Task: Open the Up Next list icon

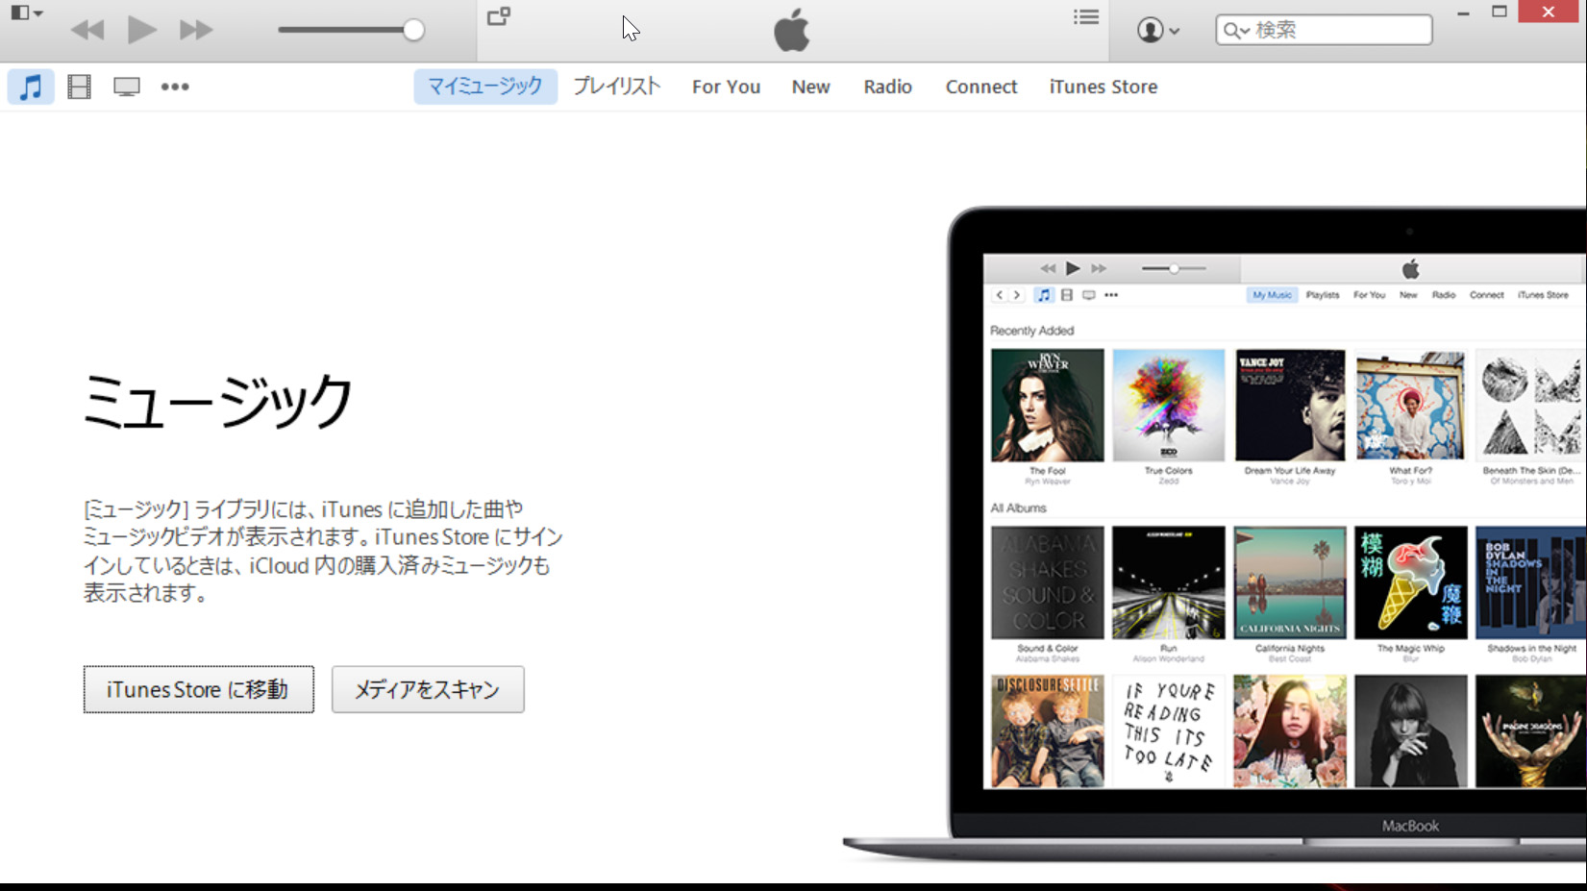Action: pos(1086,16)
